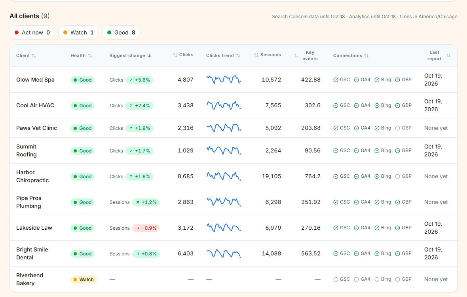Sort table by Clicks column
This screenshot has width=467, height=297.
183,55
